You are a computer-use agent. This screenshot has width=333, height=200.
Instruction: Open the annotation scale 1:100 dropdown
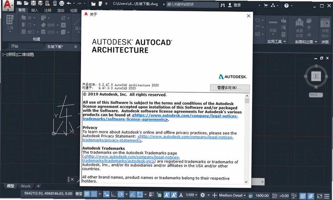[x=191, y=195]
